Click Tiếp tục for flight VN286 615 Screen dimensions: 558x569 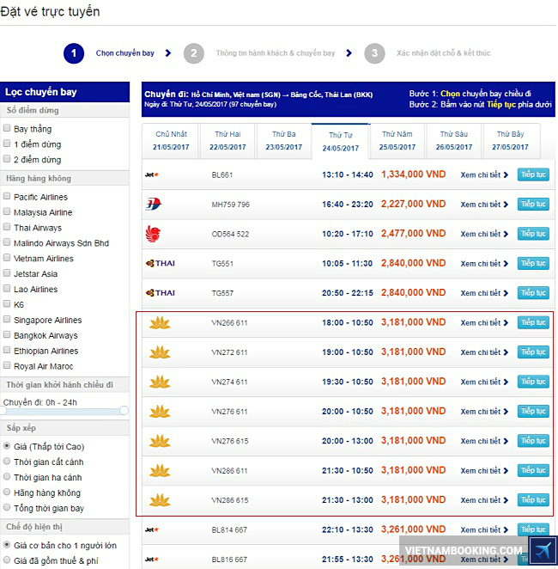click(533, 499)
